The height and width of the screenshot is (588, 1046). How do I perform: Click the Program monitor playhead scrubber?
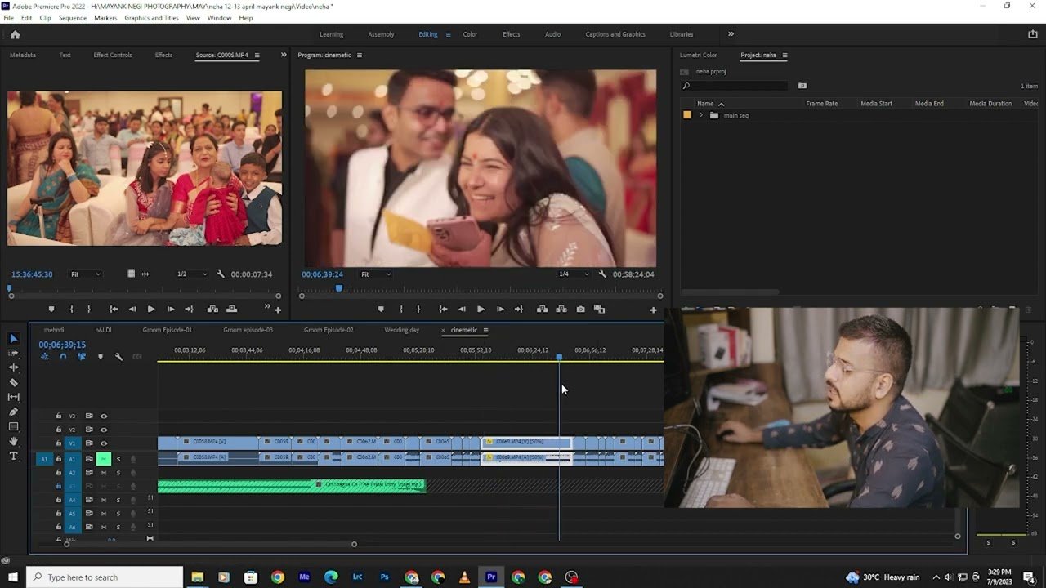point(339,288)
